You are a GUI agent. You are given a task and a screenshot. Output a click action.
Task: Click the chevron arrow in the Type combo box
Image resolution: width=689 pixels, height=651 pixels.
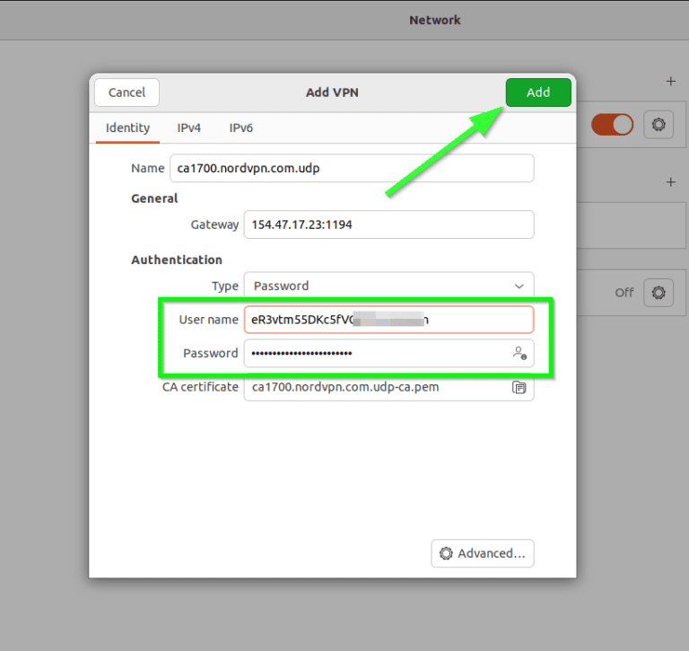[519, 286]
